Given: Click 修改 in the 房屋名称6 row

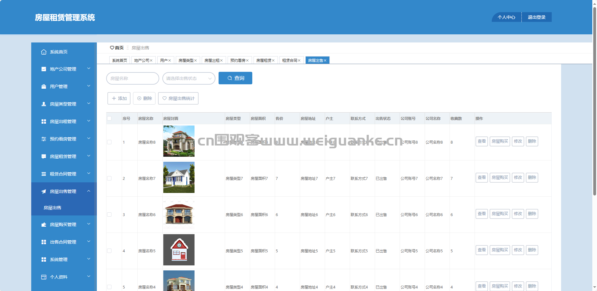Looking at the screenshot, I should coord(518,214).
